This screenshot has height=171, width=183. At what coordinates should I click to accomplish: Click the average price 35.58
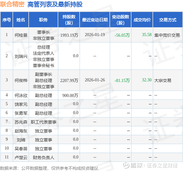click(147, 35)
